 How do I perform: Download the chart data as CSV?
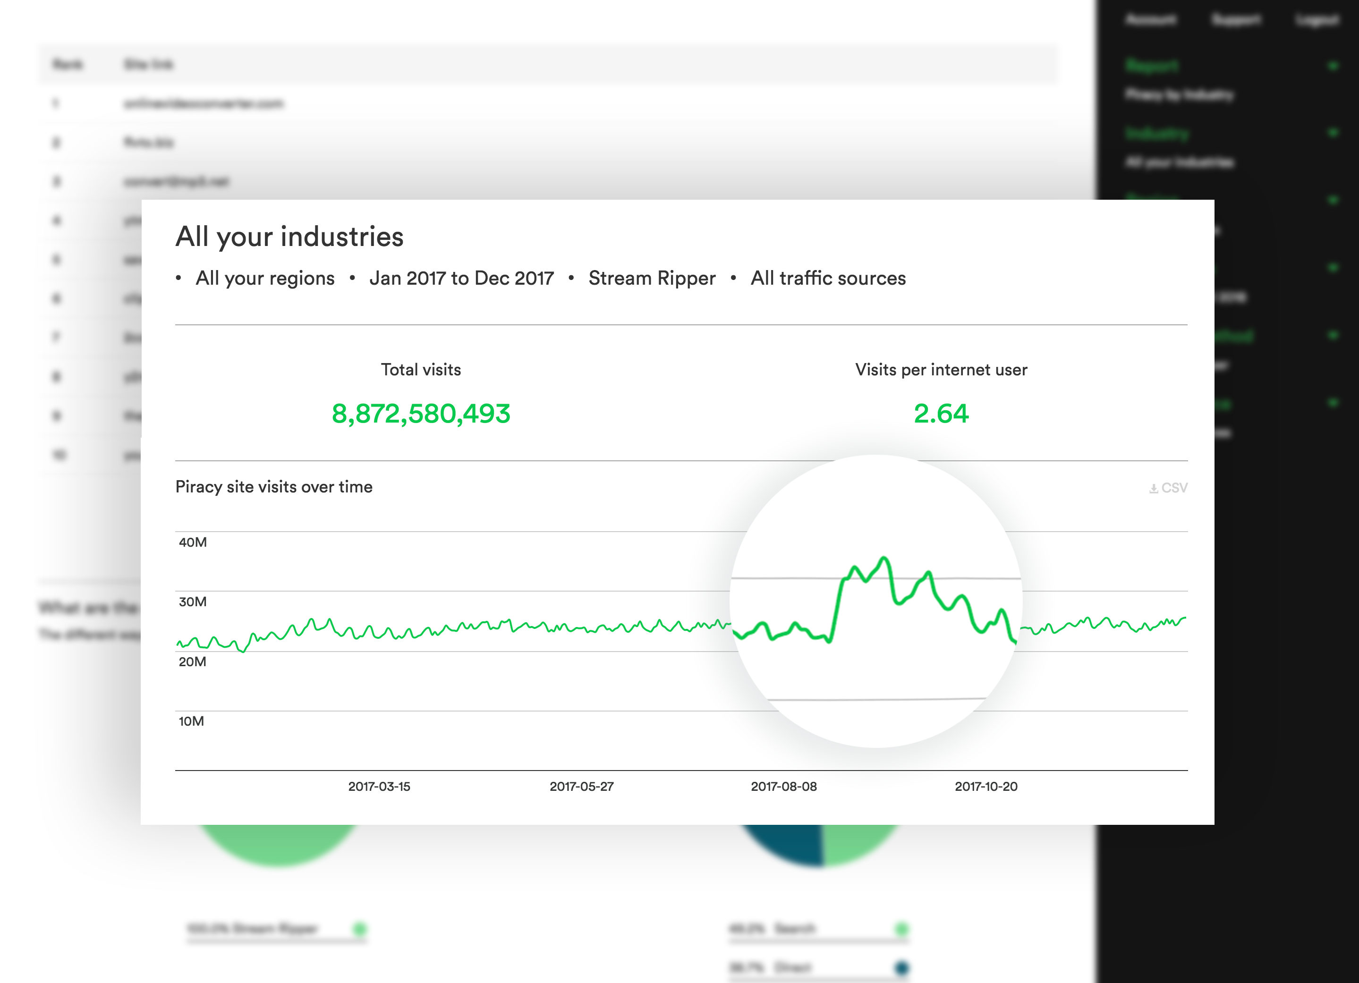tap(1168, 488)
